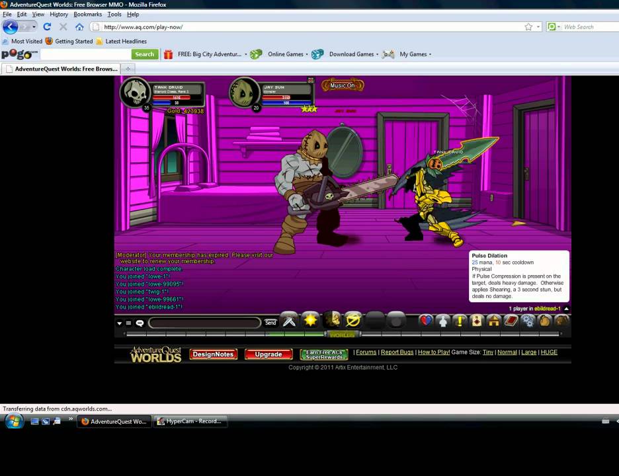The height and width of the screenshot is (476, 619).
Task: Open the Windows Start button
Action: pos(14,420)
